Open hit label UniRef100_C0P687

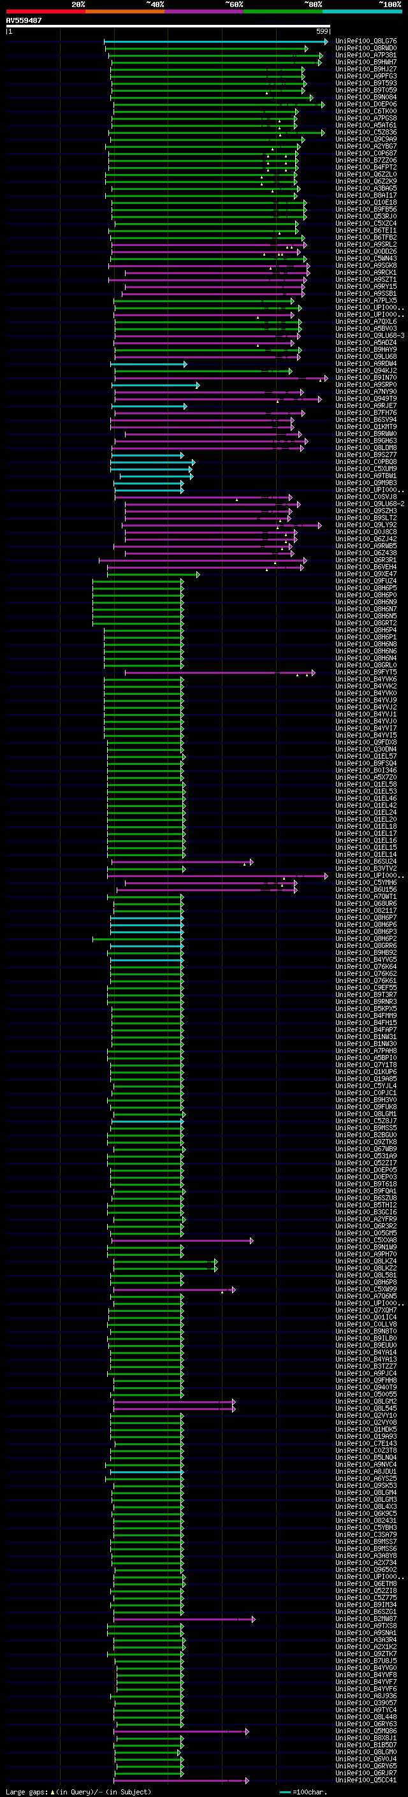366,154
